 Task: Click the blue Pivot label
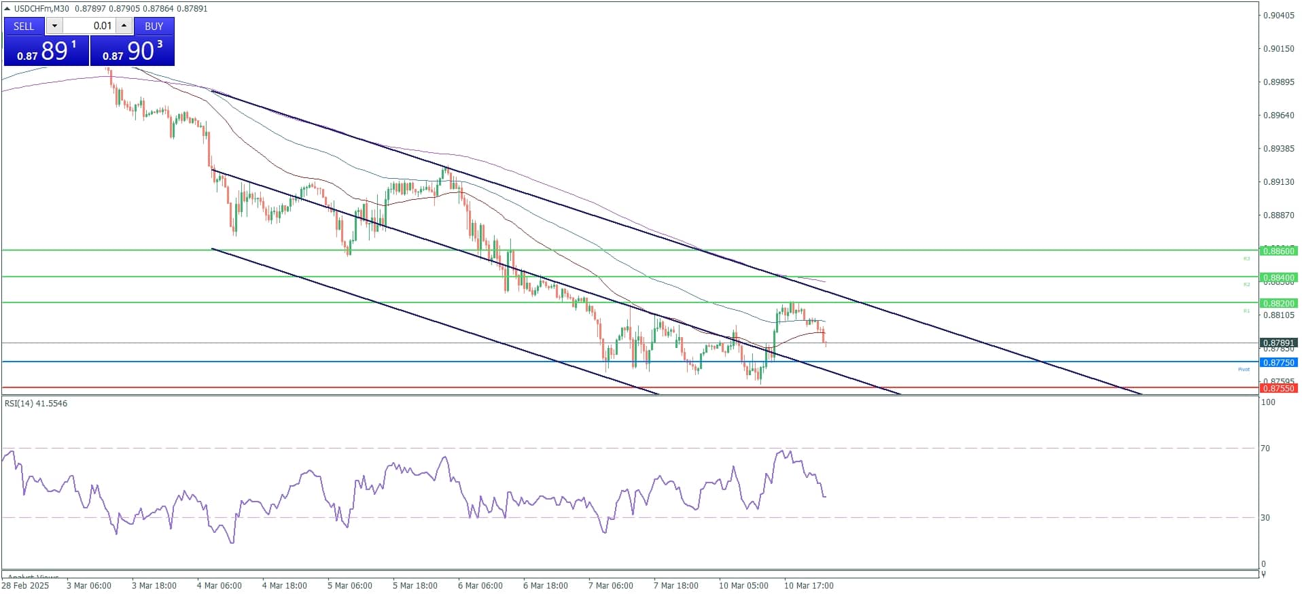click(x=1244, y=369)
